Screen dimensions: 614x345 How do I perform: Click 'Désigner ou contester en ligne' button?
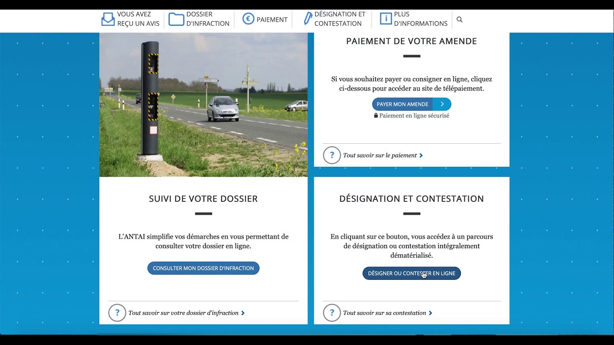(412, 273)
